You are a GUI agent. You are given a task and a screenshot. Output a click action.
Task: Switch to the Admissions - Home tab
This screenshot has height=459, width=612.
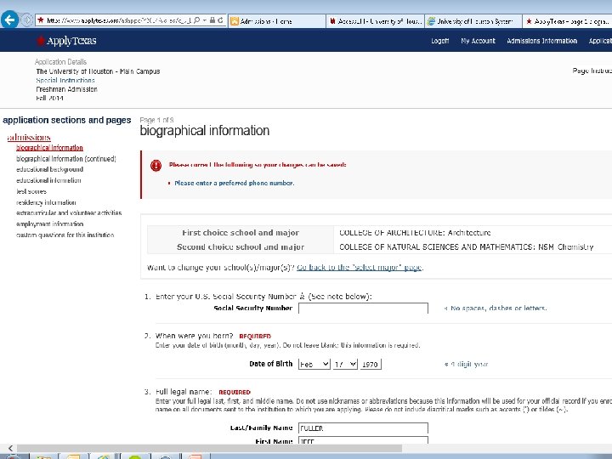pyautogui.click(x=277, y=21)
